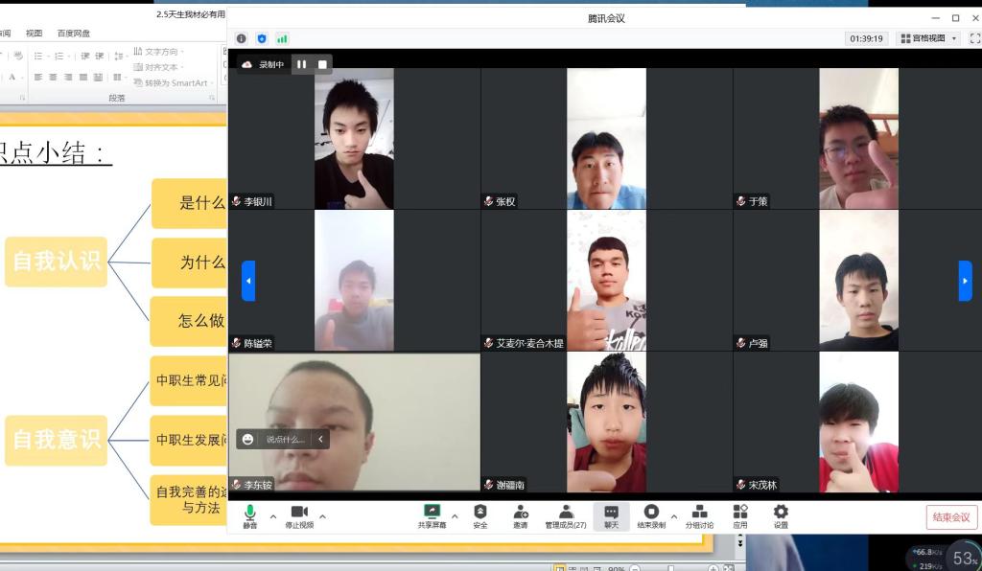Open the Share Screen (共享屏幕) option
Screen dimensions: 982x571
[x=432, y=514]
